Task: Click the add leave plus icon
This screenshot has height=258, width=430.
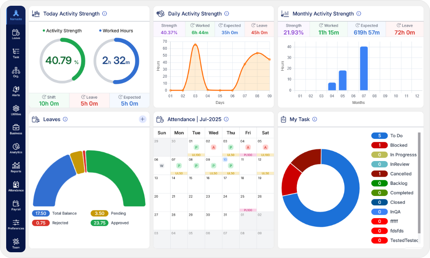Action: [x=142, y=119]
